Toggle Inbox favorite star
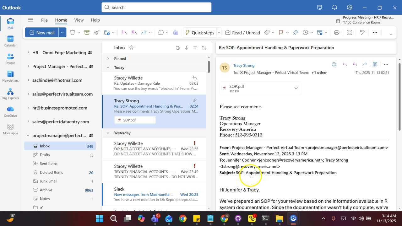 pos(132,48)
